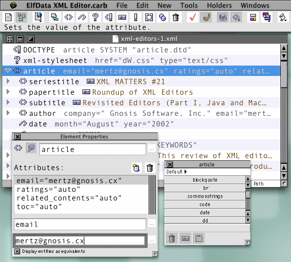
Task: Click the disk icon in article palette
Action: tap(199, 238)
